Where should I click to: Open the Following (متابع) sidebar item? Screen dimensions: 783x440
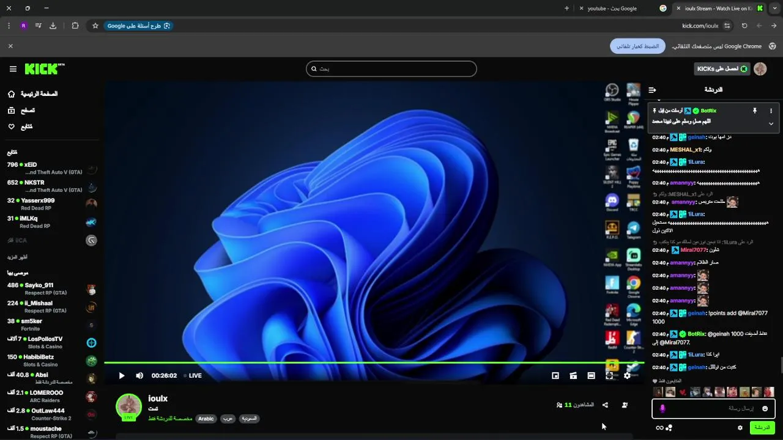click(x=20, y=127)
